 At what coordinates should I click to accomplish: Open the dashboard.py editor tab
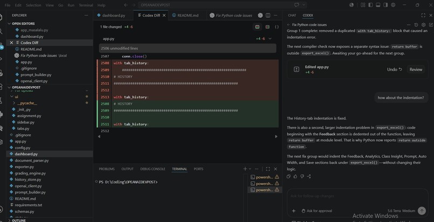click(x=113, y=16)
